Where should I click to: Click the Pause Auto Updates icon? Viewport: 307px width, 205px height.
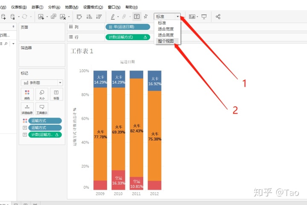point(13,17)
